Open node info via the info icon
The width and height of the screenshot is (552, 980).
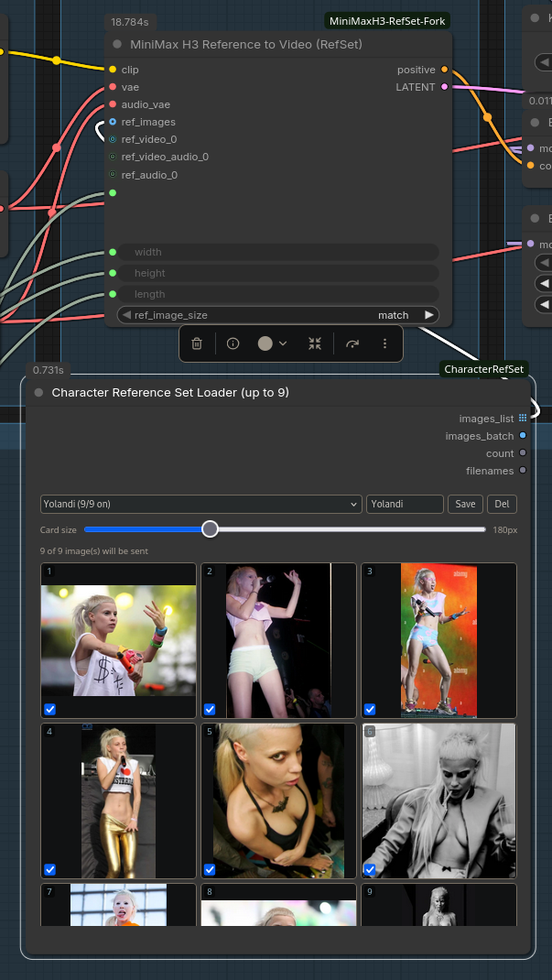(x=233, y=343)
